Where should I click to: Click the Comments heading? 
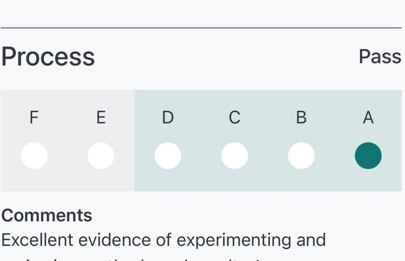47,215
